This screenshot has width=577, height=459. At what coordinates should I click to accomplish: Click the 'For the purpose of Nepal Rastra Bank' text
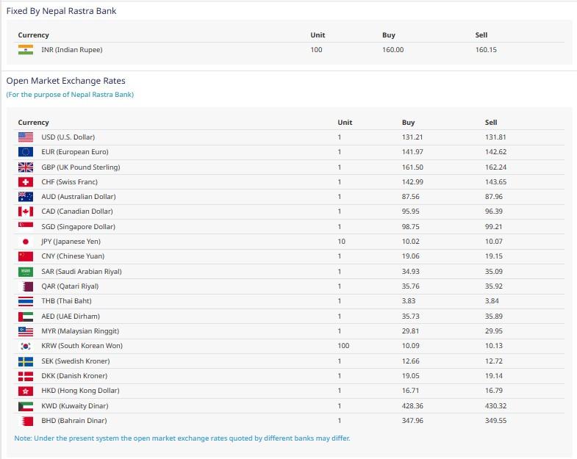coord(70,95)
